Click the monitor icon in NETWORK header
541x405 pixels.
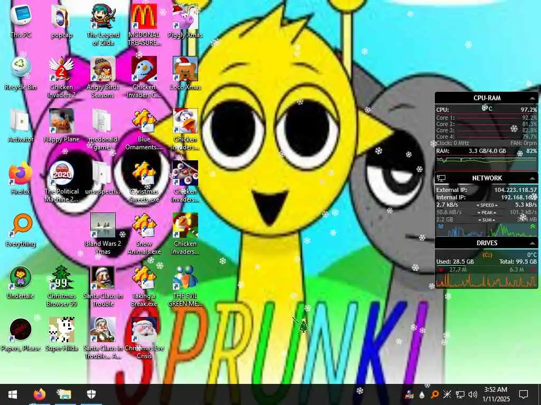(x=441, y=178)
